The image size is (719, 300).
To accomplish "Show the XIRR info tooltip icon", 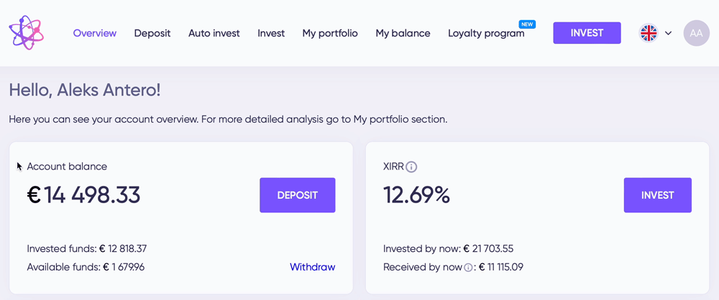I will [x=411, y=167].
